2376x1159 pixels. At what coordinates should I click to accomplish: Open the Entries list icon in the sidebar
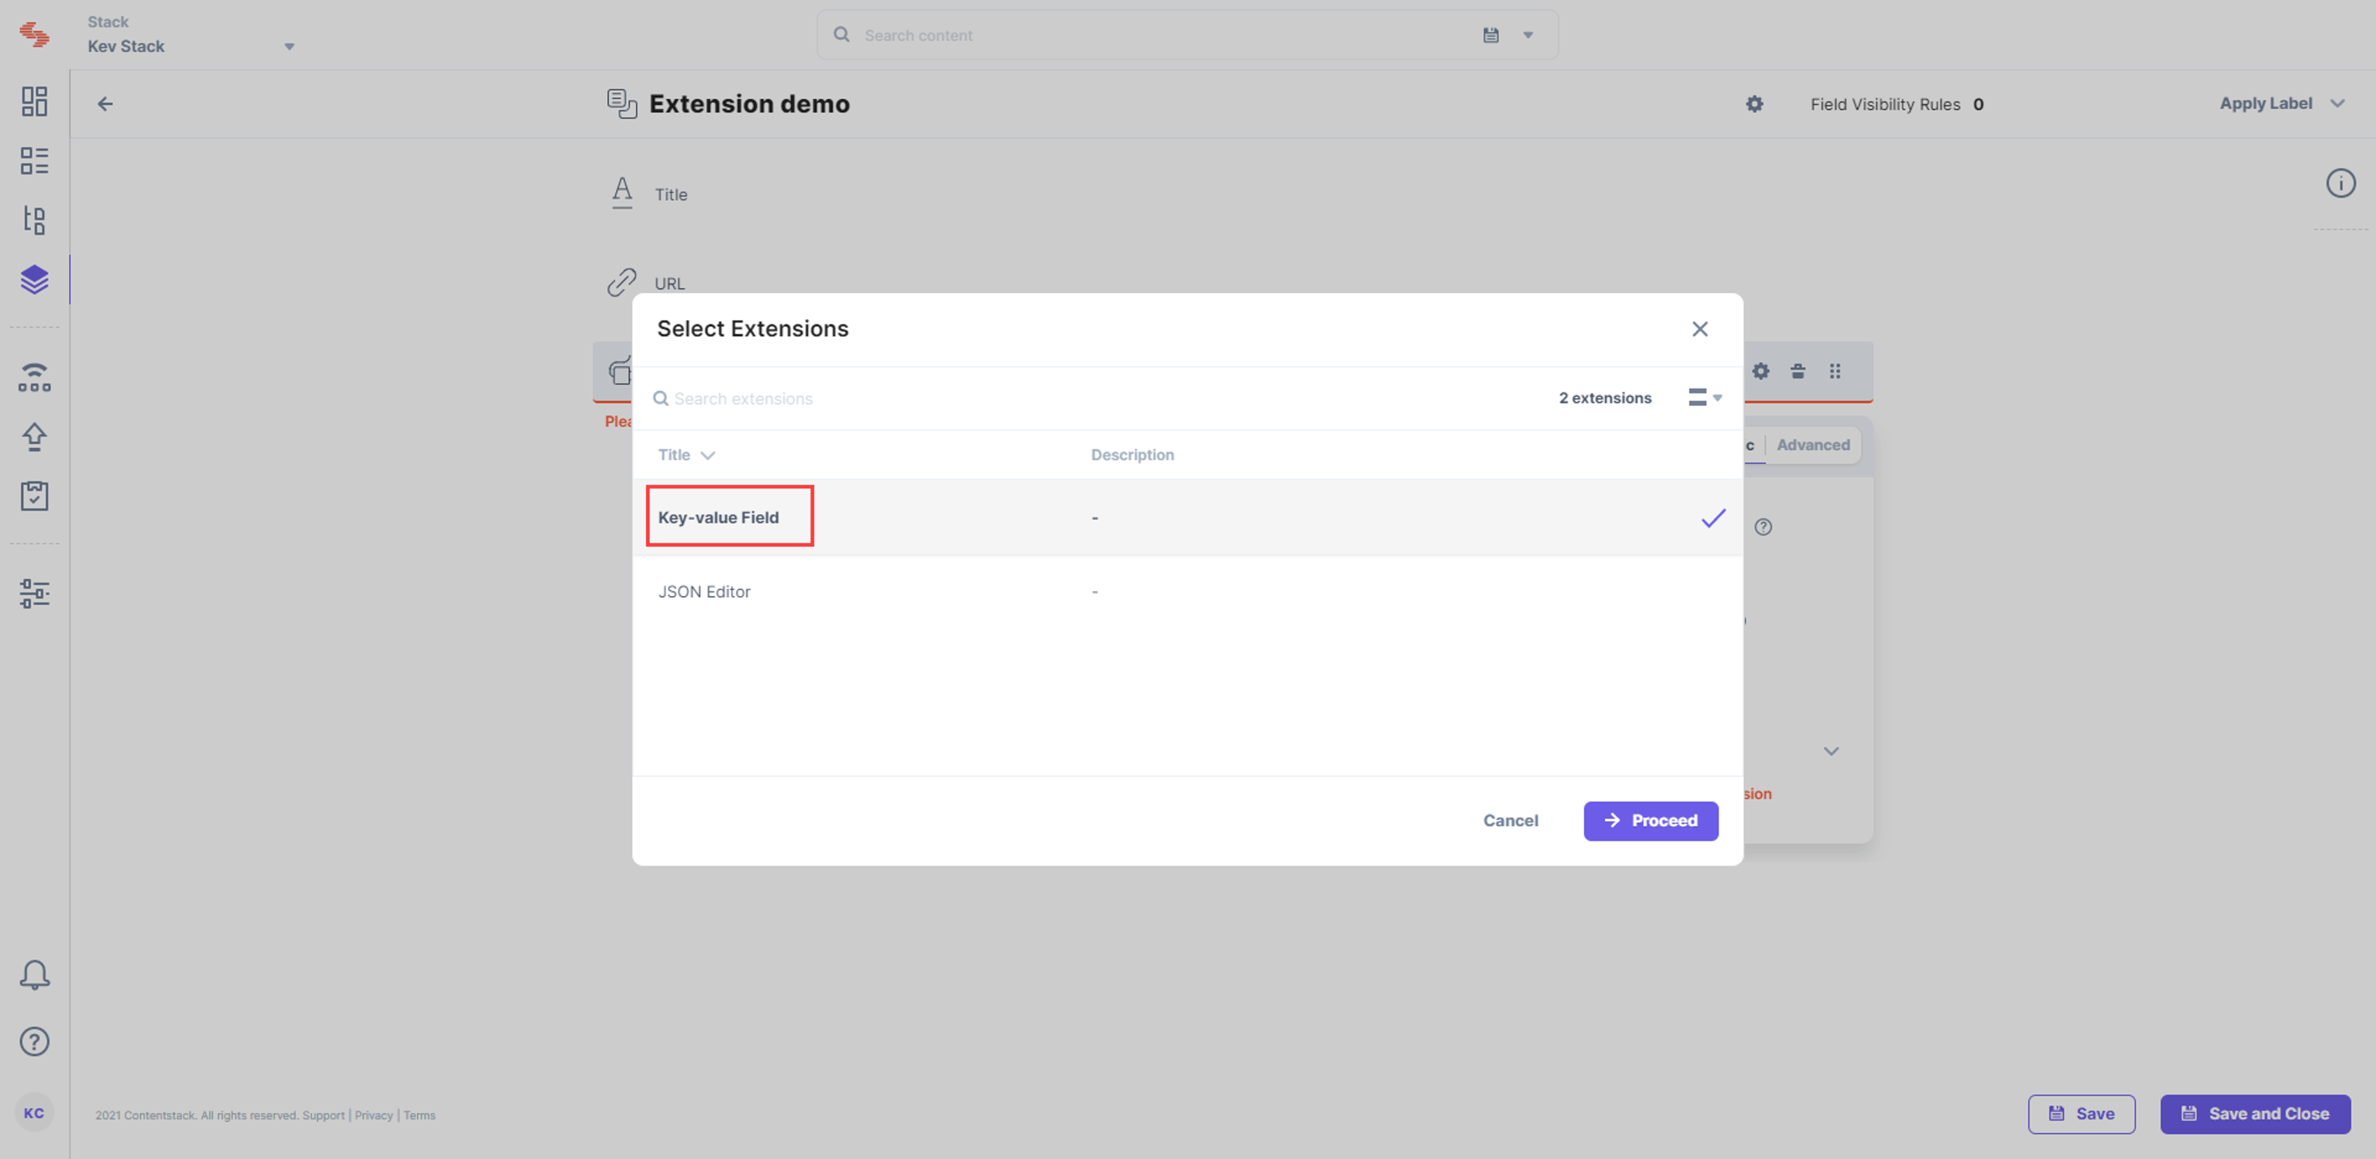[34, 160]
